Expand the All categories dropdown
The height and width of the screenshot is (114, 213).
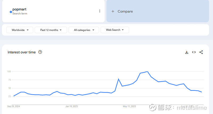(x=84, y=30)
